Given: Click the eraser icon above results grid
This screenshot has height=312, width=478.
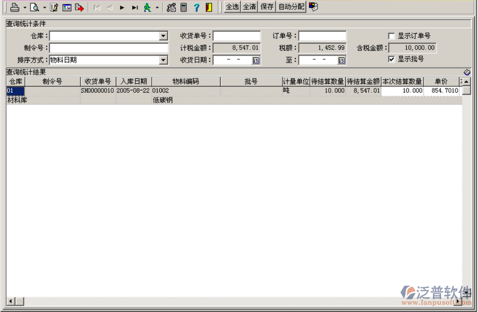Looking at the screenshot, I should 467,72.
